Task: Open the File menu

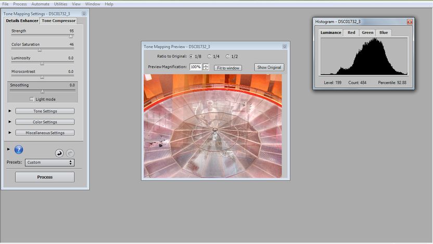Action: [5, 4]
